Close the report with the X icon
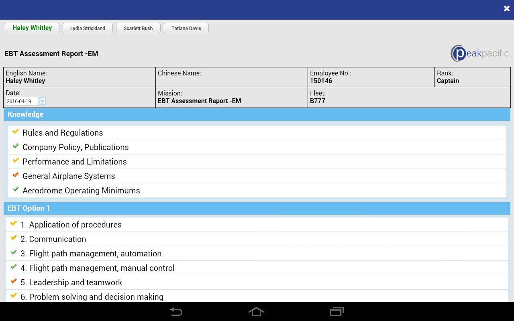The height and width of the screenshot is (321, 514). coord(507,8)
